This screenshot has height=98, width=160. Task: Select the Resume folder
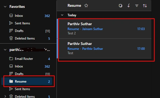(27, 81)
